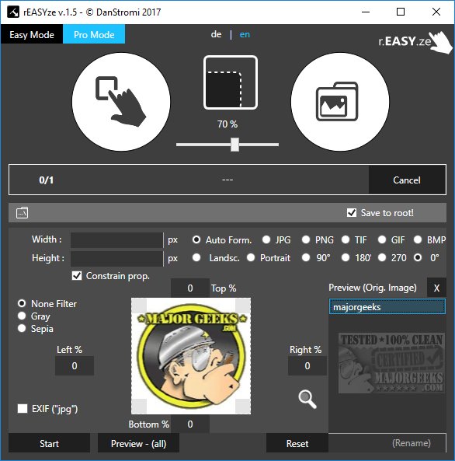Select German language 'de'
The width and height of the screenshot is (455, 461).
tap(216, 34)
